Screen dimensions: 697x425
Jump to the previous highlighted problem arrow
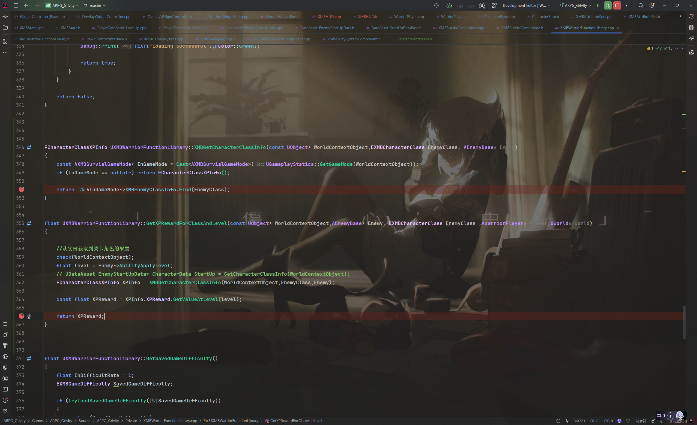[x=677, y=48]
